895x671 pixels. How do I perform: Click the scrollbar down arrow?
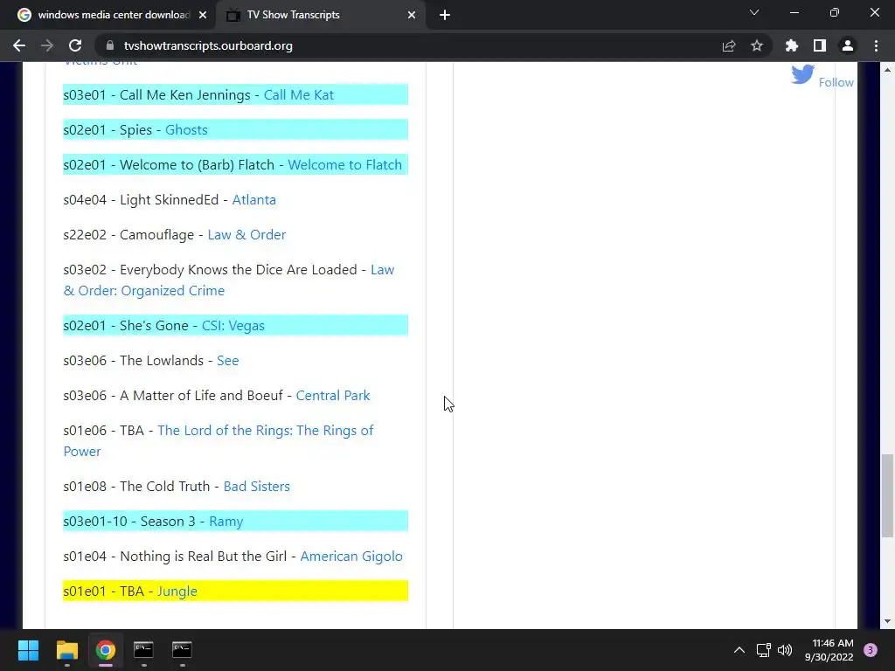(x=887, y=621)
